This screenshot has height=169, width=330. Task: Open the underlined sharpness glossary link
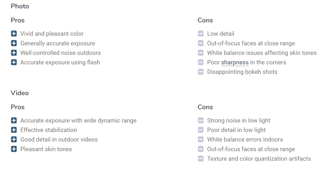tap(235, 62)
